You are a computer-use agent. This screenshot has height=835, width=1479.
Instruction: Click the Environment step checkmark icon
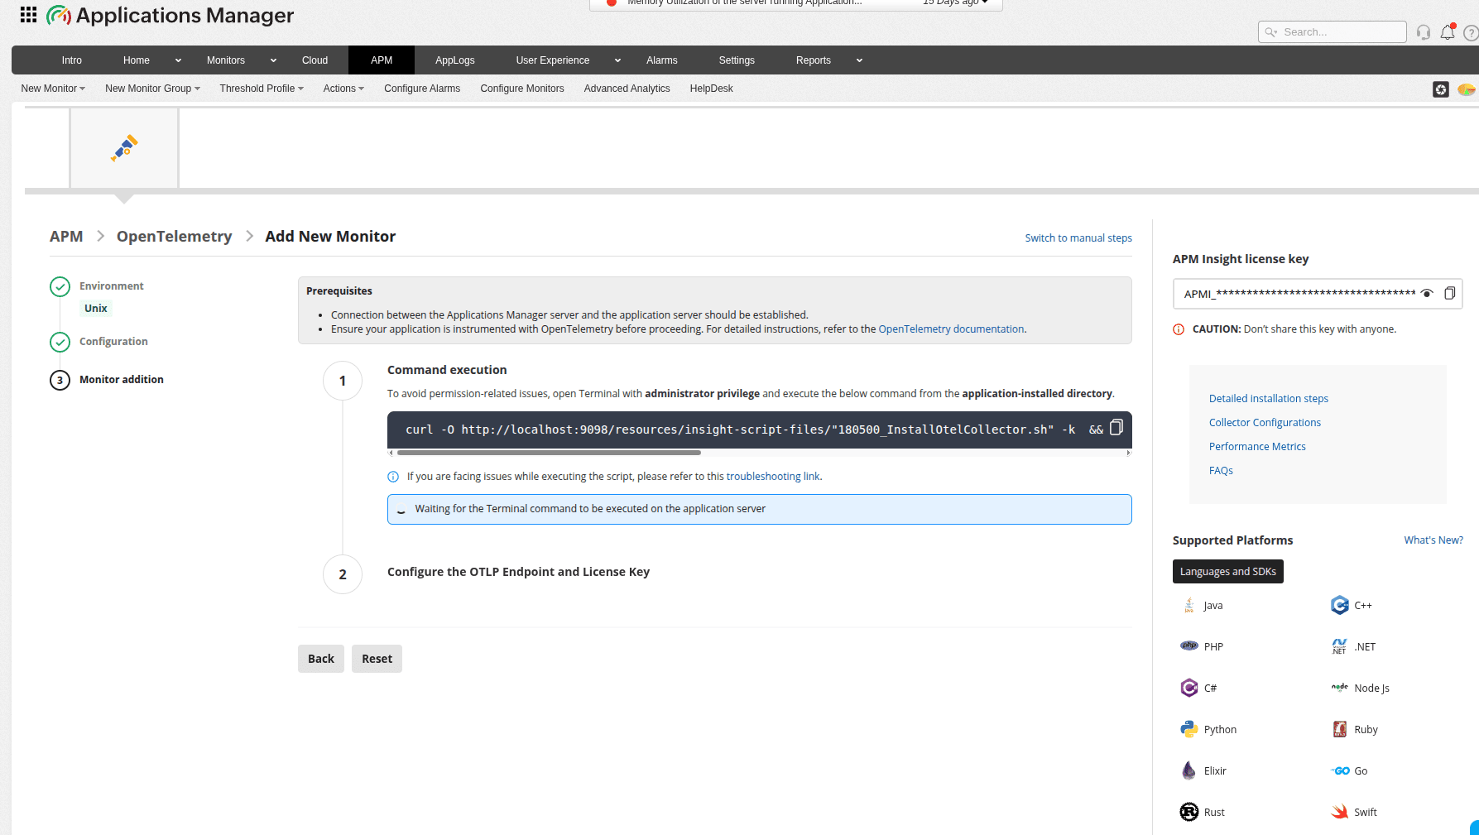click(60, 286)
